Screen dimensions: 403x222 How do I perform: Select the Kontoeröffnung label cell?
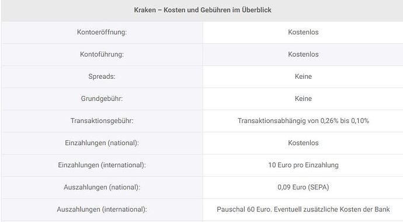(102, 32)
